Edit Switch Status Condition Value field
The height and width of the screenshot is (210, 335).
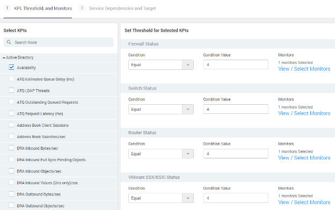pos(236,109)
